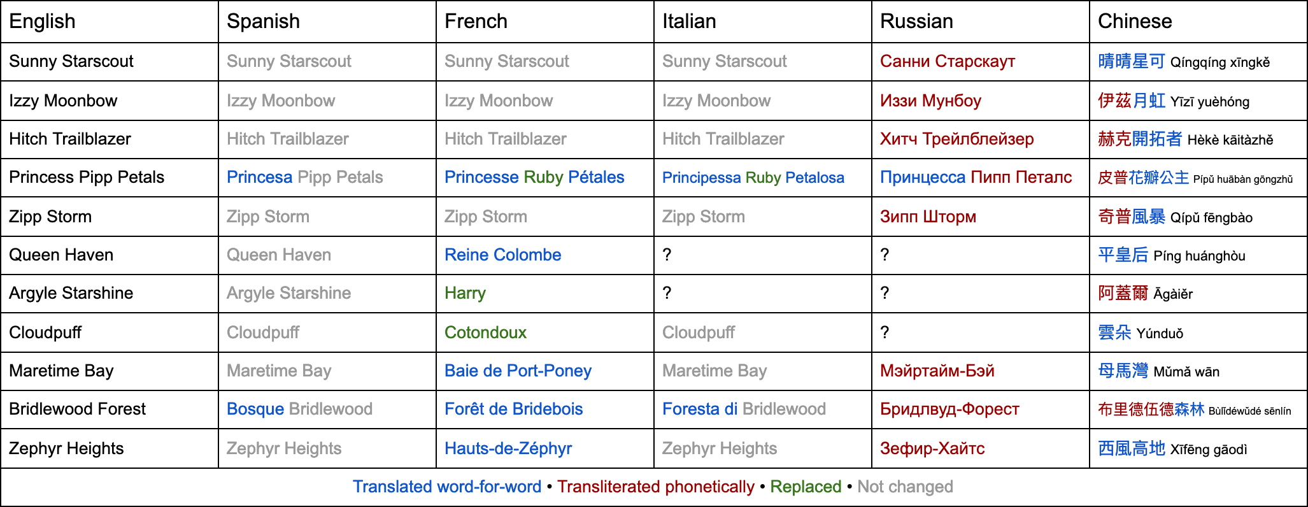1308x507 pixels.
Task: Click the Italian question mark for Queen Haven
Action: pyautogui.click(x=667, y=255)
